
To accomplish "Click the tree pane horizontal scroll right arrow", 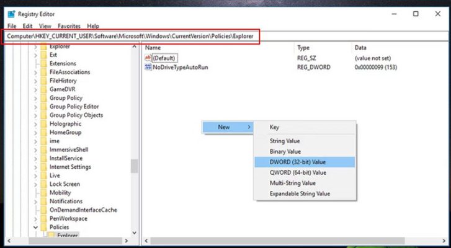I will click(x=127, y=241).
